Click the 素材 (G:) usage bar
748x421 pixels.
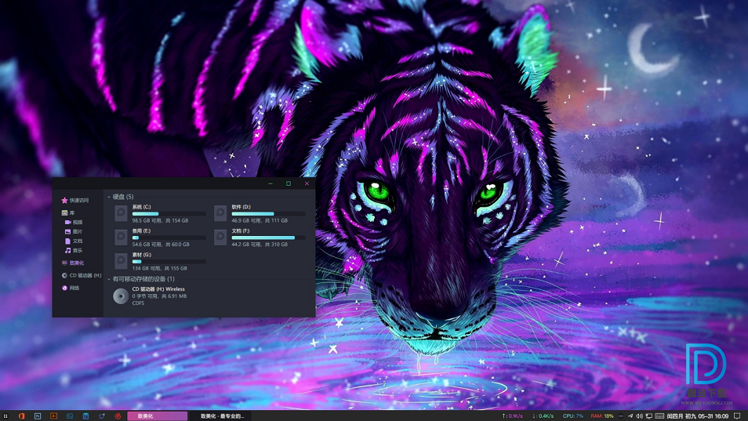click(x=169, y=261)
